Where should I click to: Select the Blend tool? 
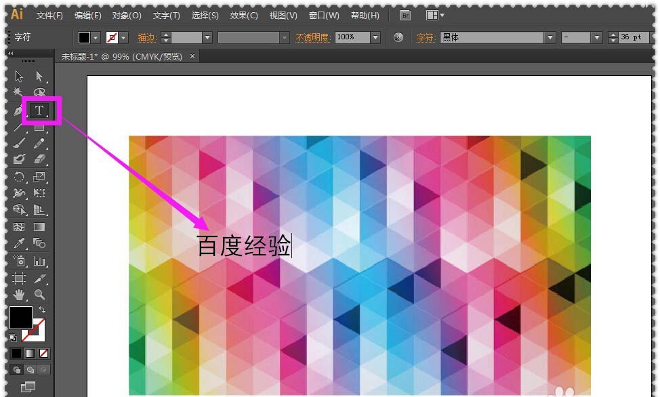(39, 243)
